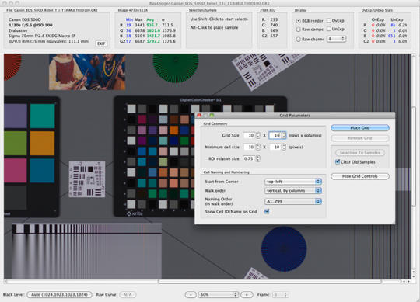Toggle Show Cell ID/Name on Grid checkbox
Image resolution: width=420 pixels, height=302 pixels.
(x=267, y=211)
